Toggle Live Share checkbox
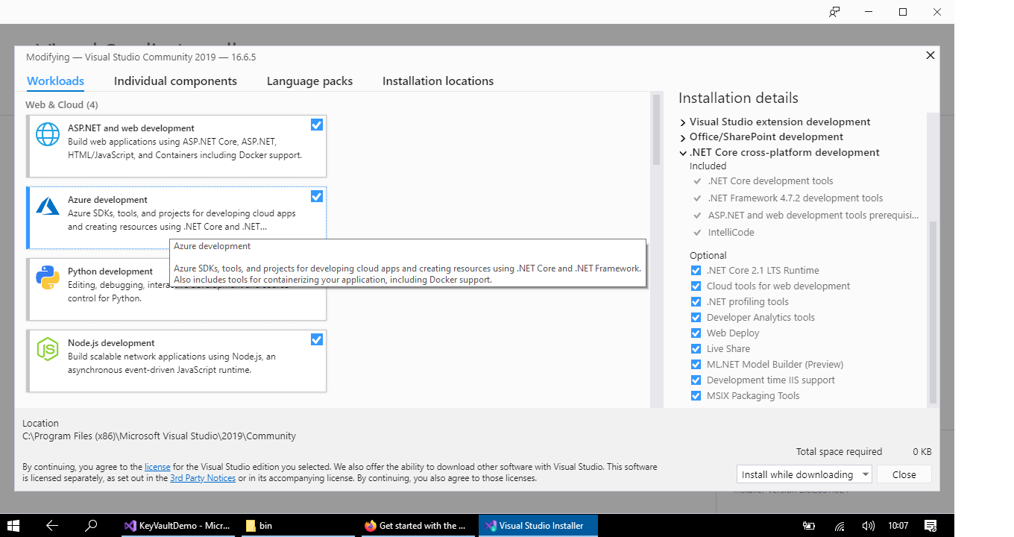 pyautogui.click(x=696, y=348)
